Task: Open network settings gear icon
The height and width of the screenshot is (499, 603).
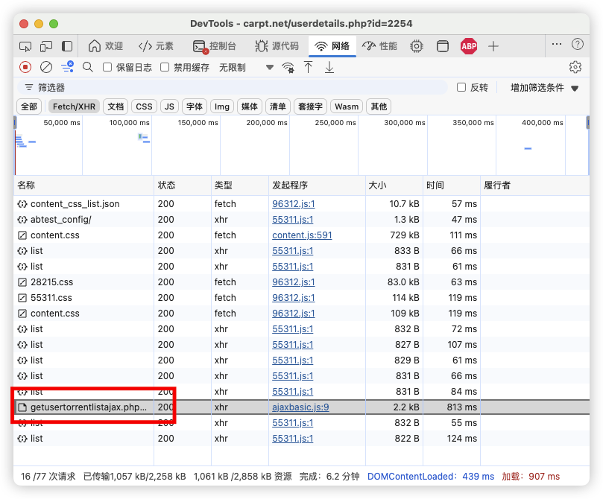Action: point(575,67)
